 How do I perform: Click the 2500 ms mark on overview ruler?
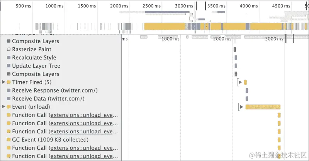(x=151, y=6)
